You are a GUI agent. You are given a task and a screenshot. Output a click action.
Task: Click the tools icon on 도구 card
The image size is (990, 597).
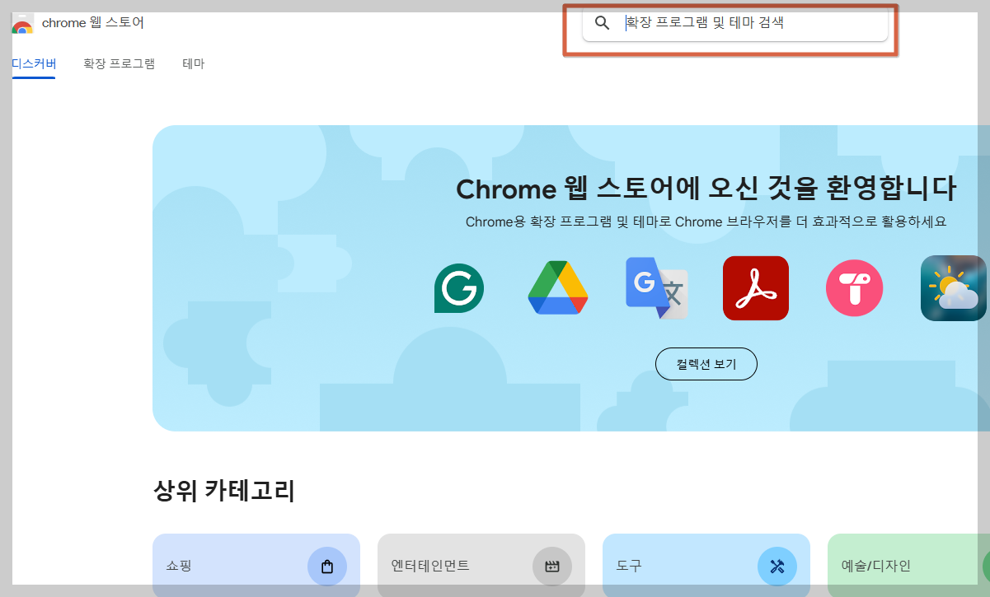(777, 567)
